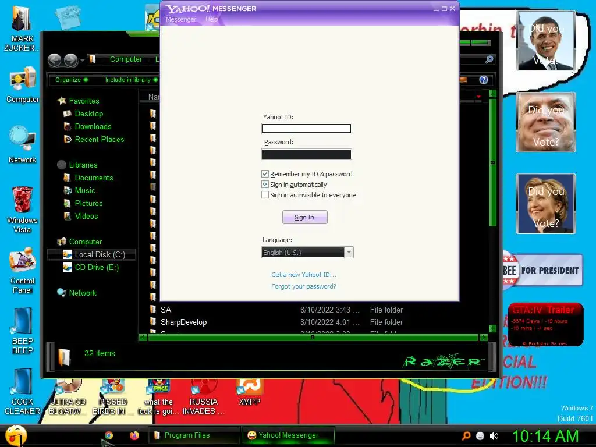Image resolution: width=596 pixels, height=447 pixels.
Task: Select the RUSSIA INVADES desktop icon
Action: click(204, 397)
